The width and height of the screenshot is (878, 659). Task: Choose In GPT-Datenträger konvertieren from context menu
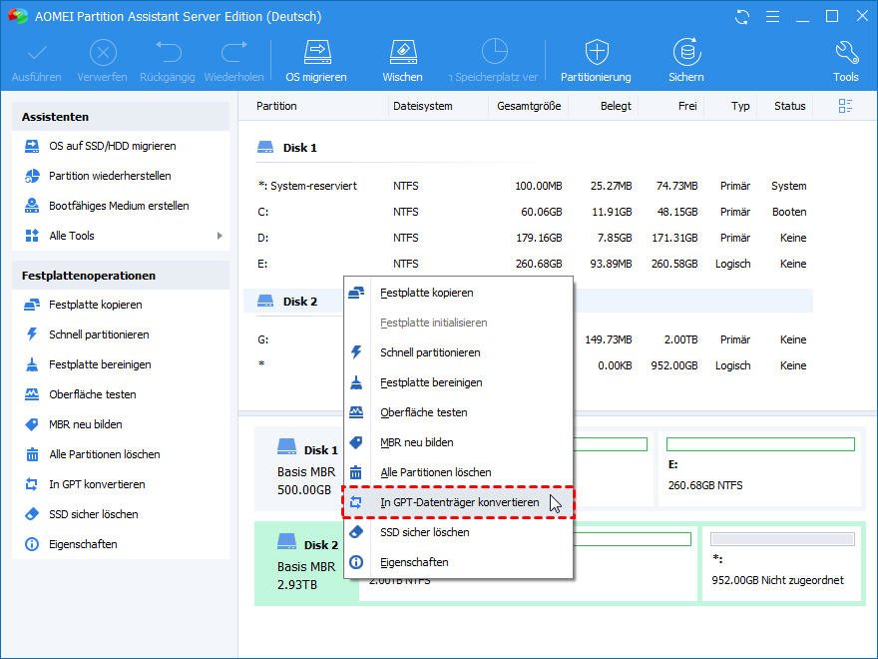tap(459, 502)
